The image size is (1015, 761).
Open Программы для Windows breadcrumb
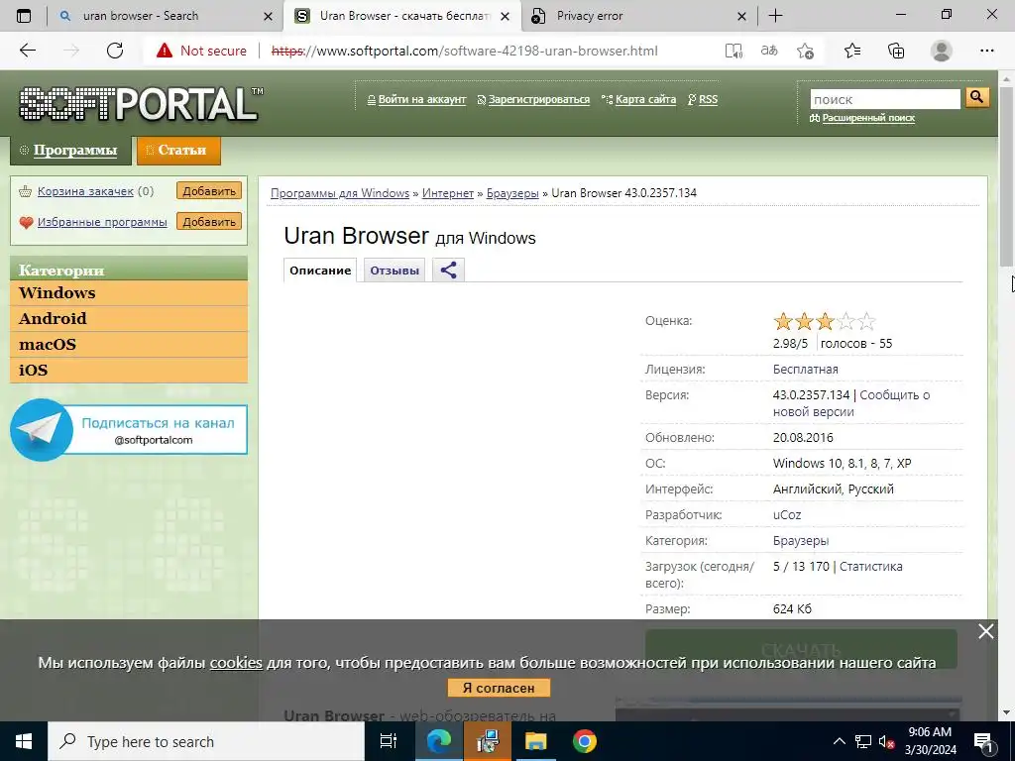point(340,193)
